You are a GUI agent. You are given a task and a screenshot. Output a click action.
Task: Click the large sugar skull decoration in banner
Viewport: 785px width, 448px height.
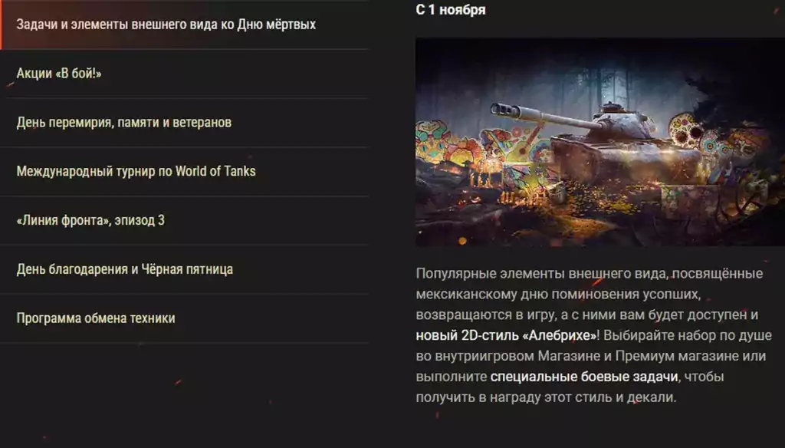(x=685, y=130)
